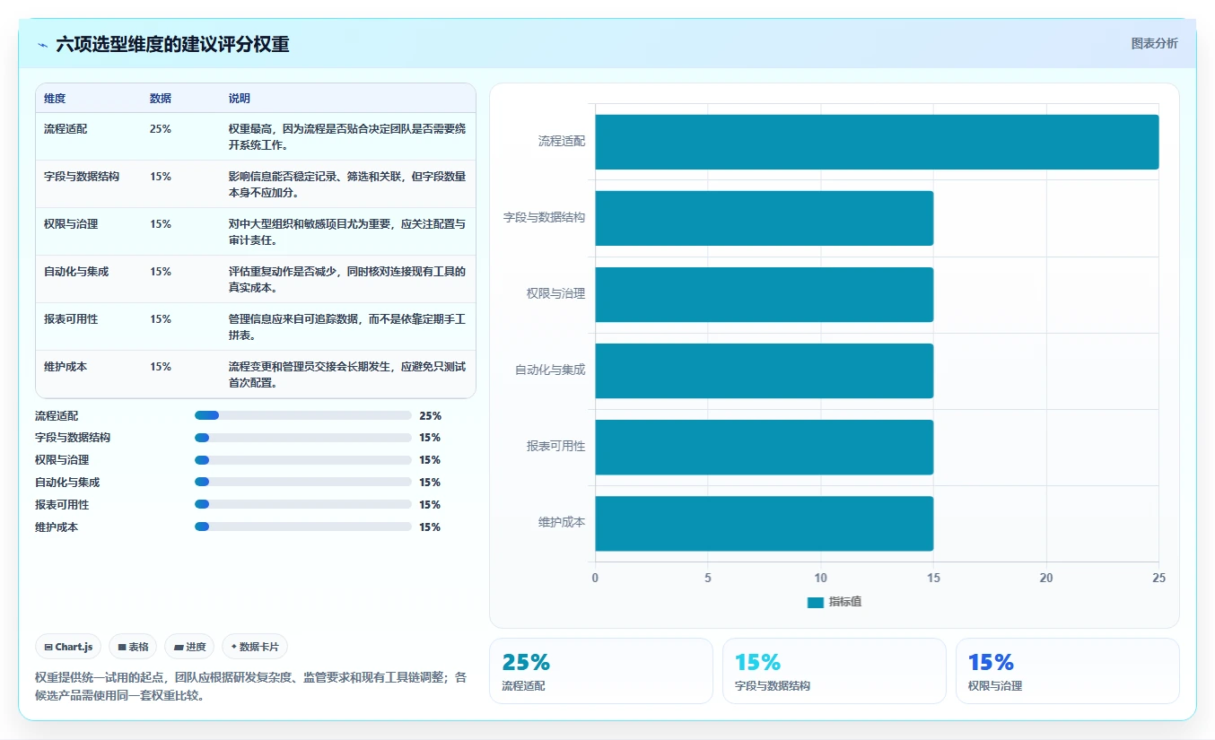The width and height of the screenshot is (1215, 740).
Task: Click the 数据 column header
Action: point(161,99)
